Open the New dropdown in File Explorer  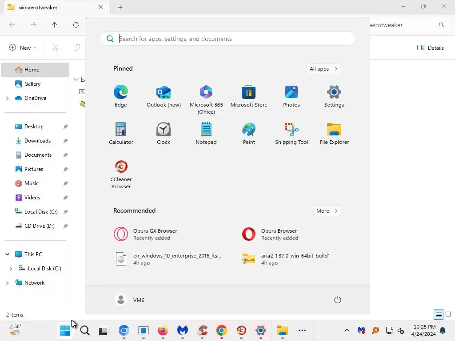click(x=23, y=48)
